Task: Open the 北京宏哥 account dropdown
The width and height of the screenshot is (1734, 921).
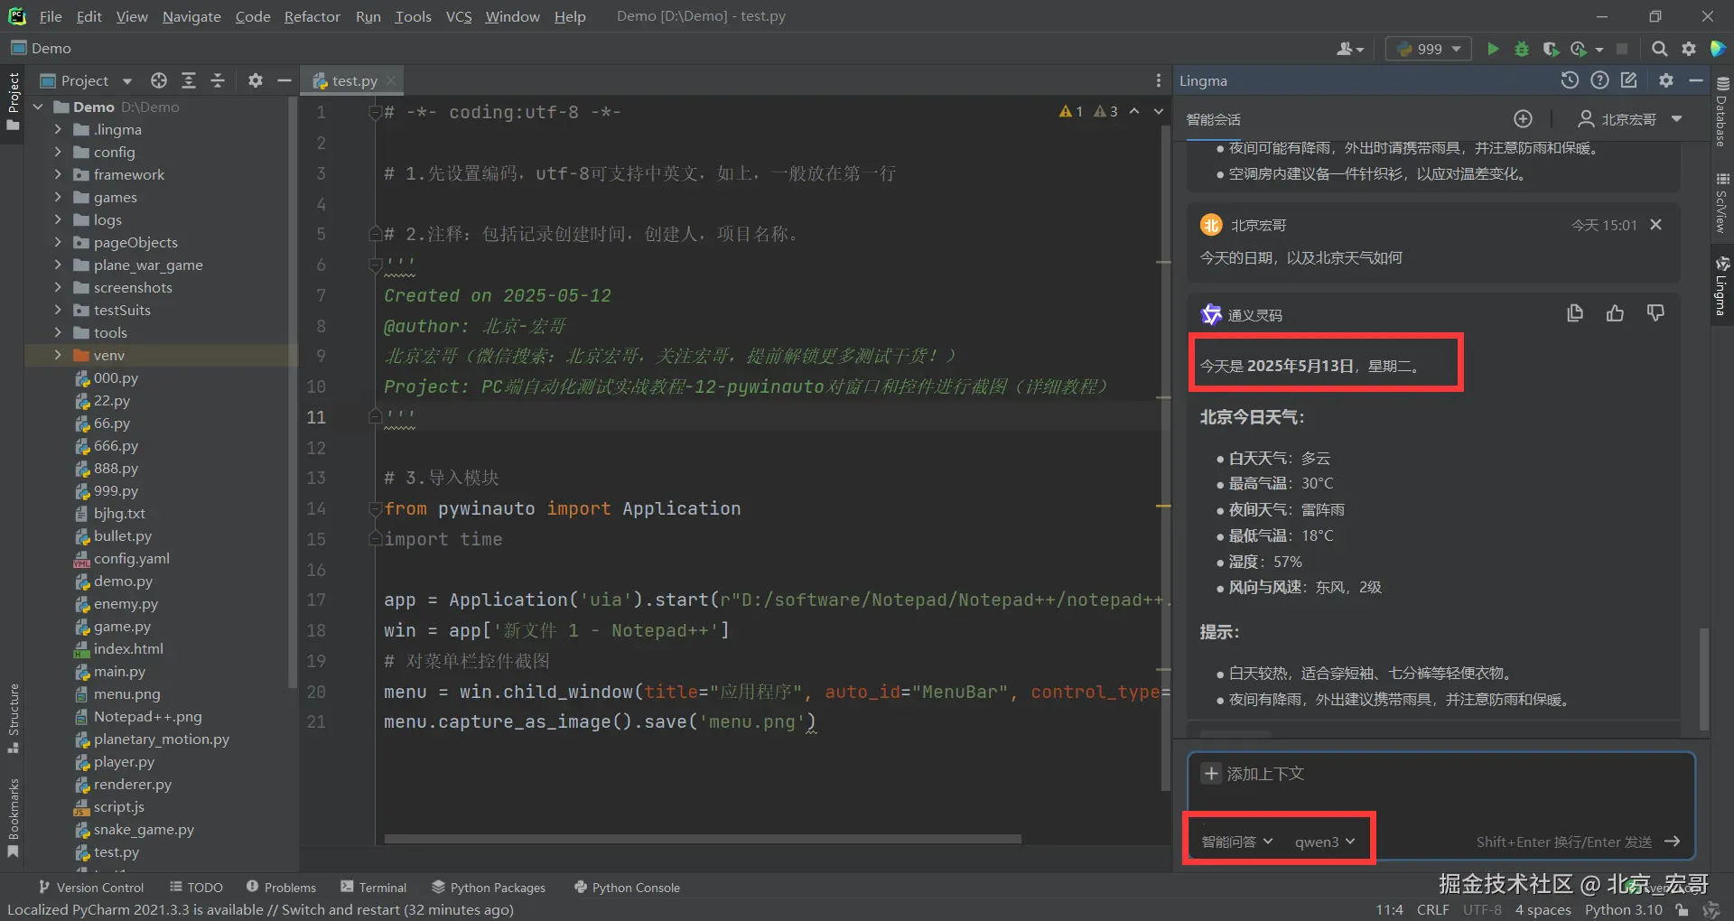Action: point(1629,119)
